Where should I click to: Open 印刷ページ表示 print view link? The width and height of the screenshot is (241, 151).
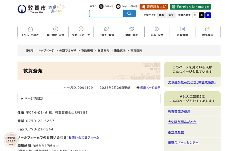(x=150, y=88)
